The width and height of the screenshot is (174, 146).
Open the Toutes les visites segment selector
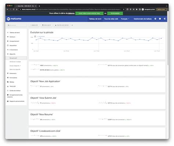coord(62,25)
